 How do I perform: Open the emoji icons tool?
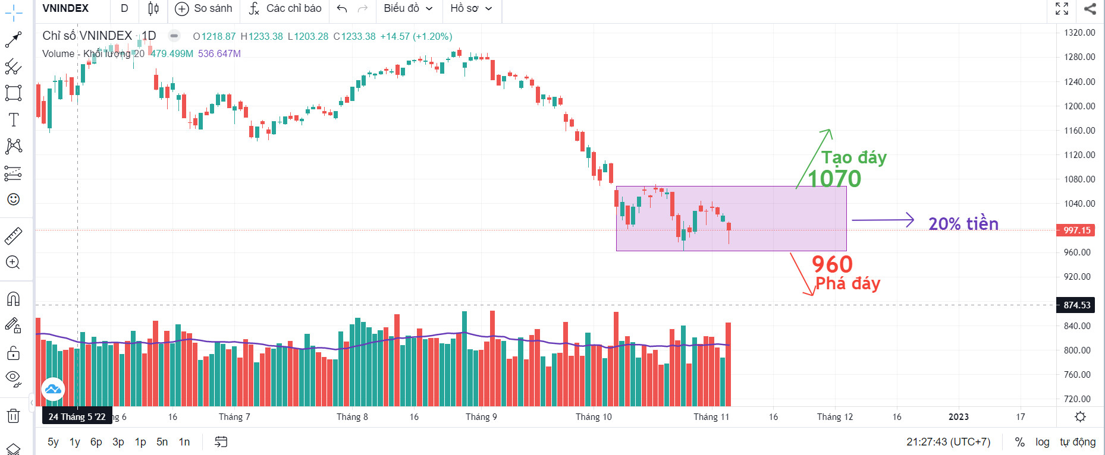click(x=13, y=200)
